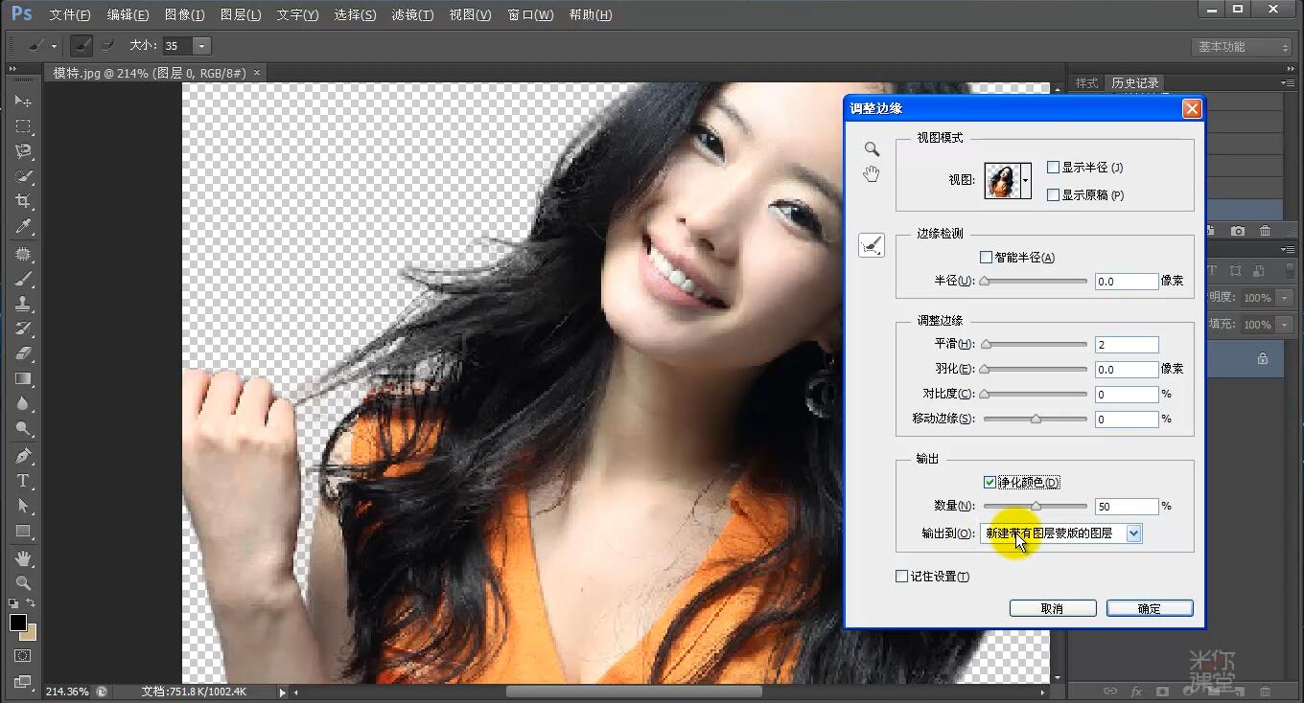1304x703 pixels.
Task: Open the 滤镜(T) menu
Action: point(412,14)
